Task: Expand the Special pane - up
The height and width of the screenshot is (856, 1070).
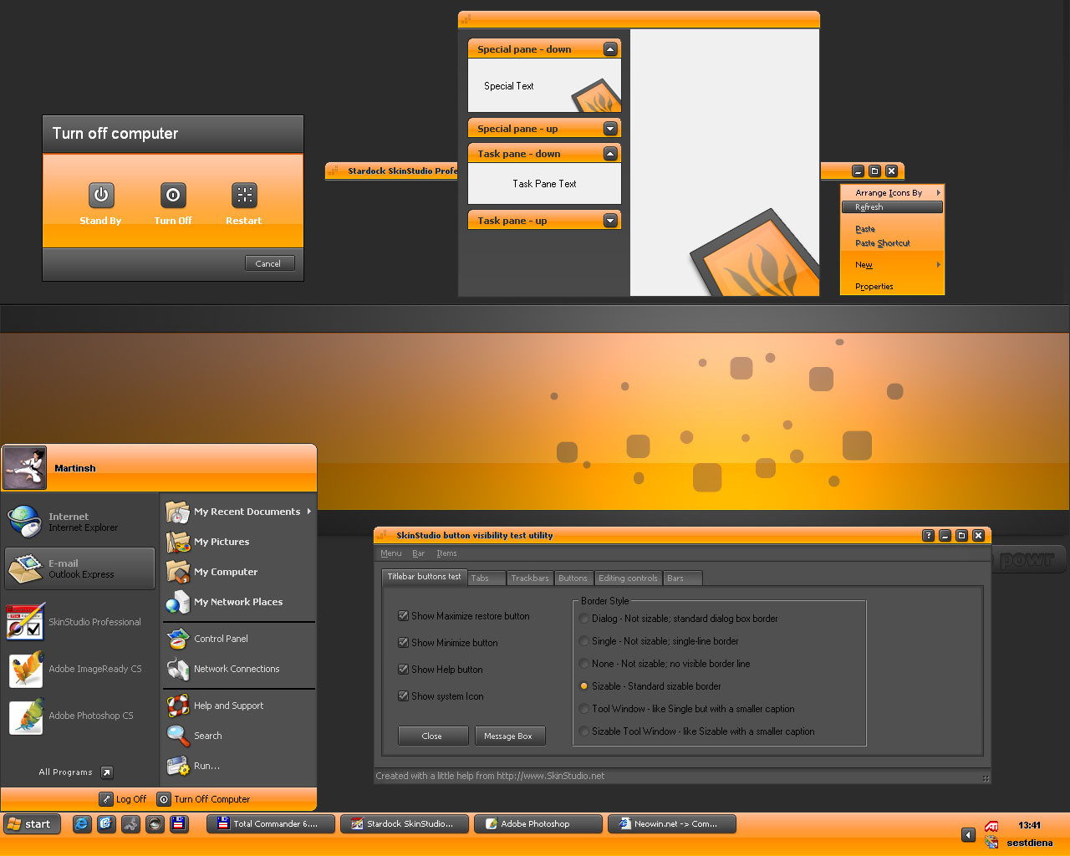Action: pyautogui.click(x=610, y=129)
